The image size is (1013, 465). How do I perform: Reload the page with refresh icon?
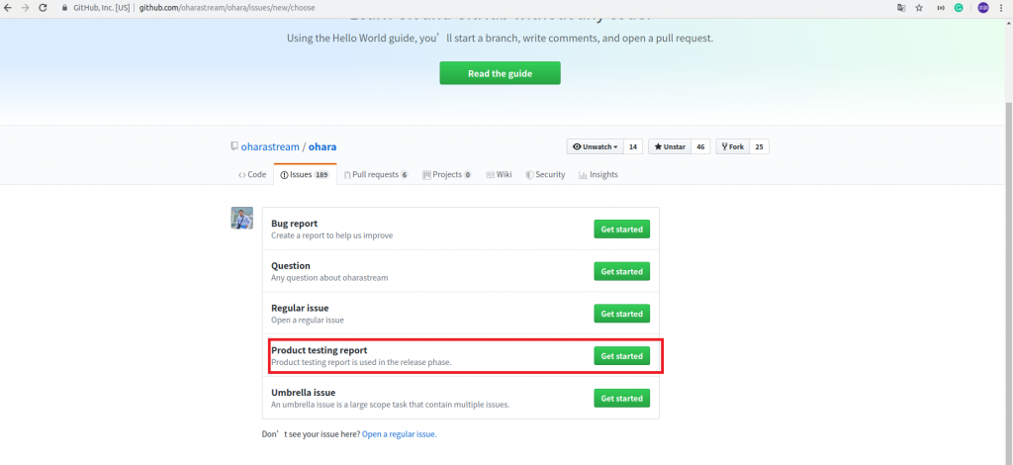[43, 8]
